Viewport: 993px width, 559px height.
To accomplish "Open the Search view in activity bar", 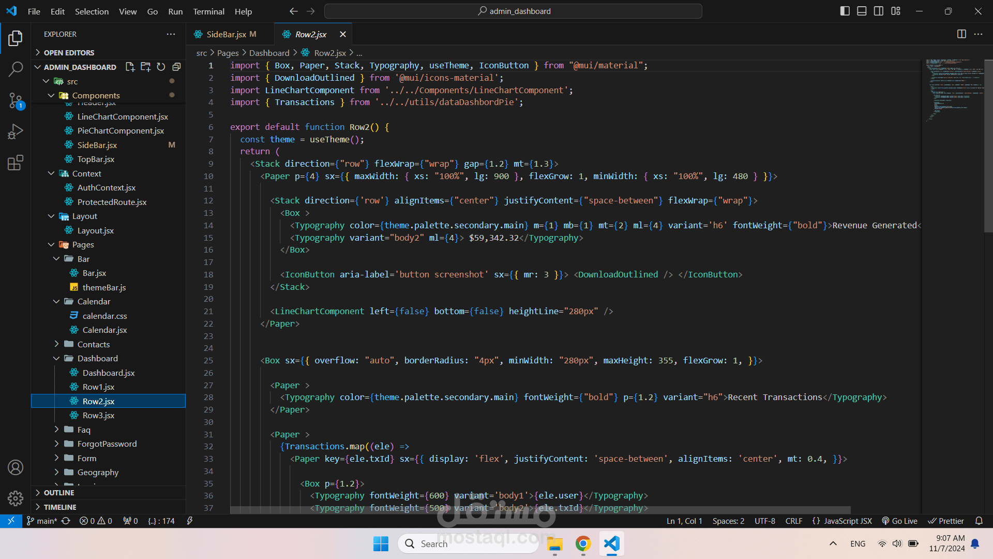I will point(16,69).
